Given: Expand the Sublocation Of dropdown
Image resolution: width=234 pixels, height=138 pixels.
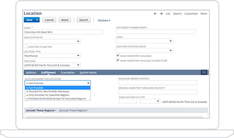Looking at the screenshot, I should (78, 42).
